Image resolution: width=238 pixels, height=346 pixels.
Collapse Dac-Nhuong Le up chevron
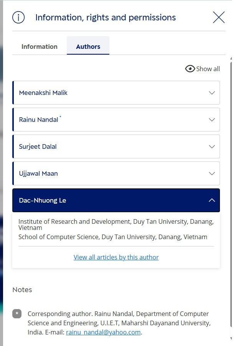click(x=212, y=200)
